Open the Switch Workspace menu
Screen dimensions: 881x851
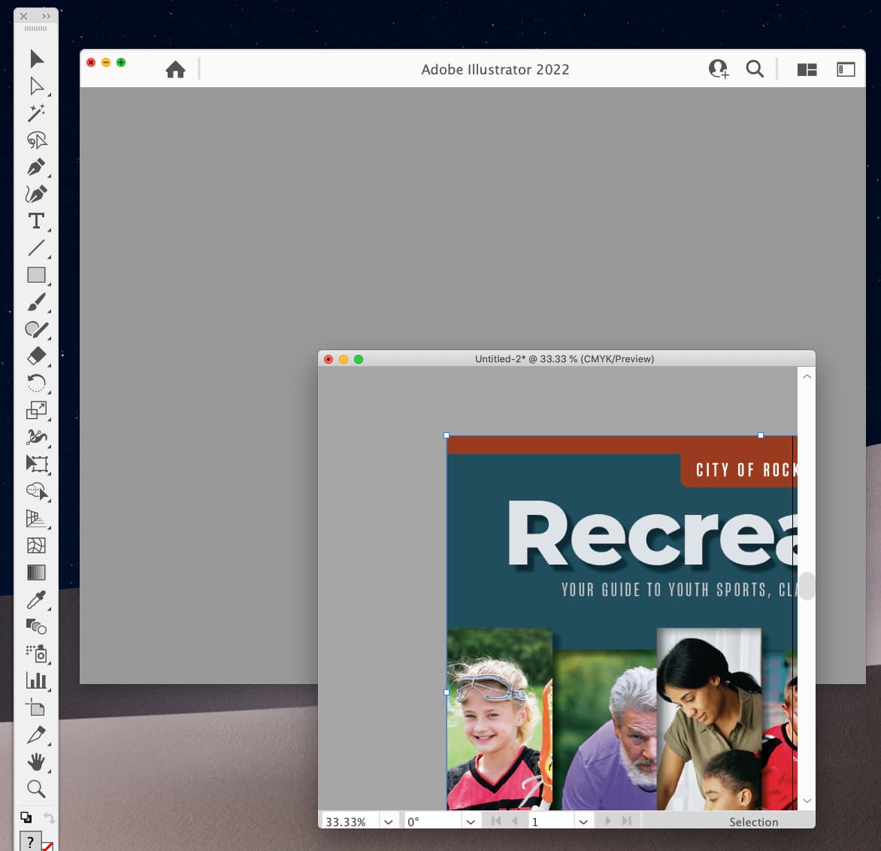tap(846, 69)
